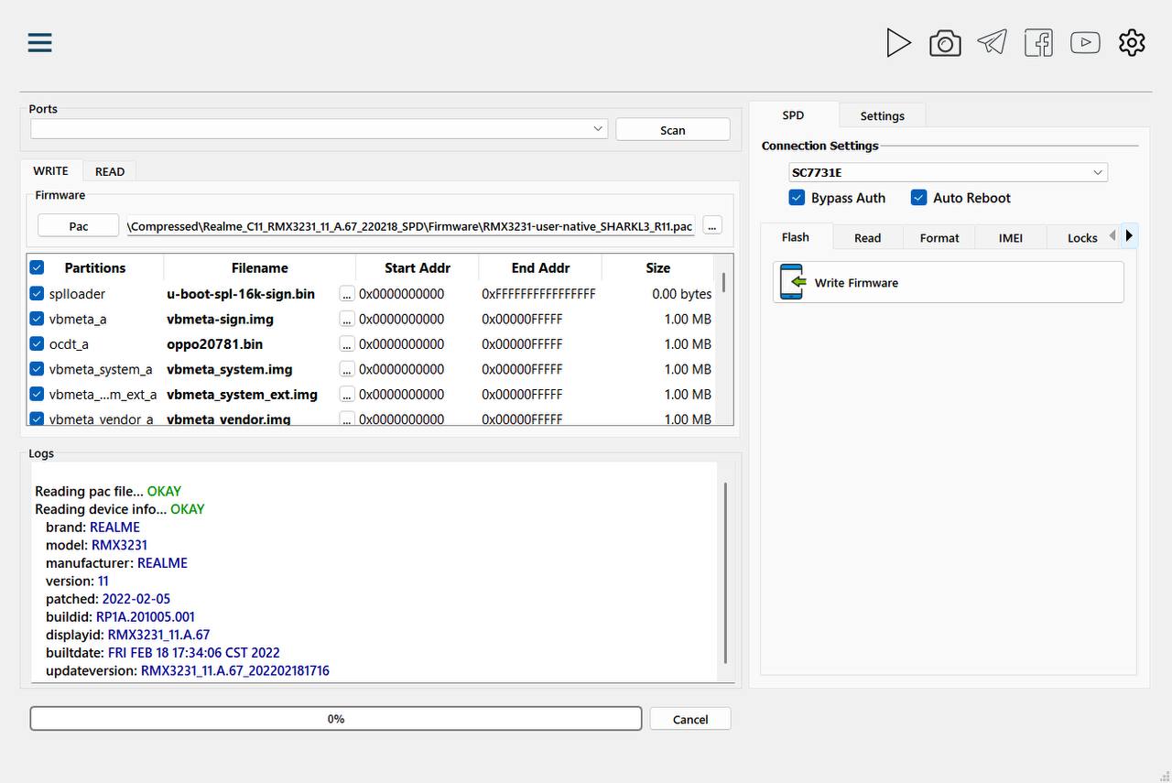Click the play start icon
This screenshot has width=1172, height=783.
point(898,43)
